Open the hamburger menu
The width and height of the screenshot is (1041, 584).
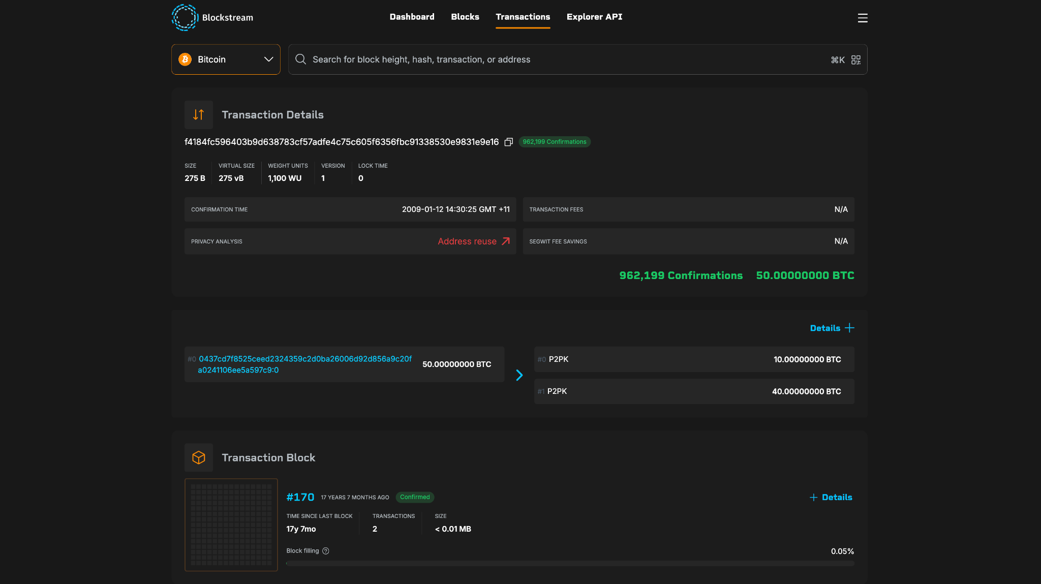click(863, 18)
